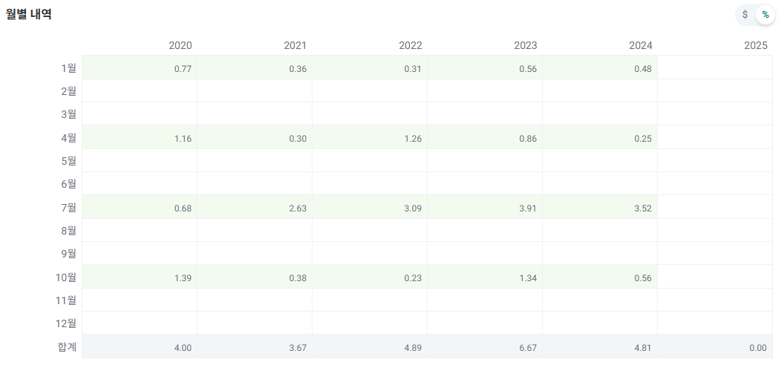Click July 2020 value 0.68
Viewport: 784px width, 365px height.
coord(183,208)
